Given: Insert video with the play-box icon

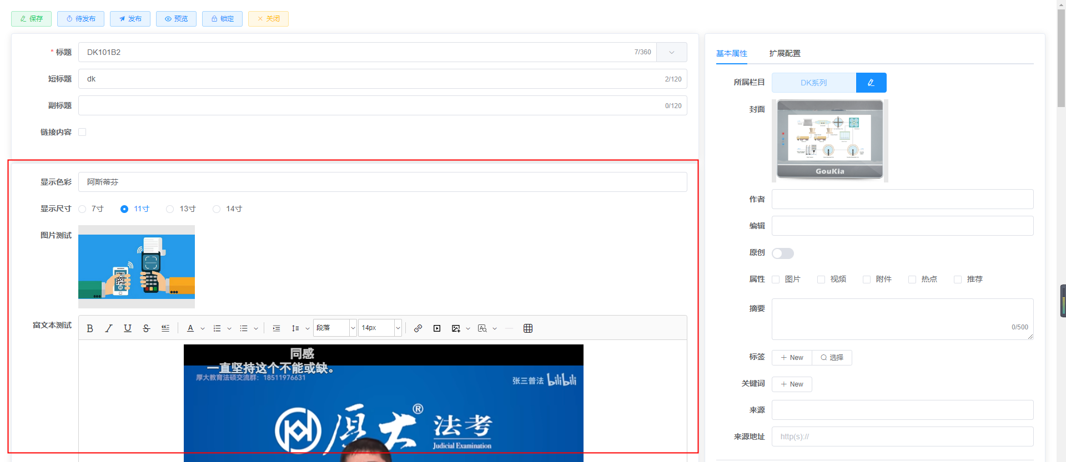Looking at the screenshot, I should click(437, 328).
